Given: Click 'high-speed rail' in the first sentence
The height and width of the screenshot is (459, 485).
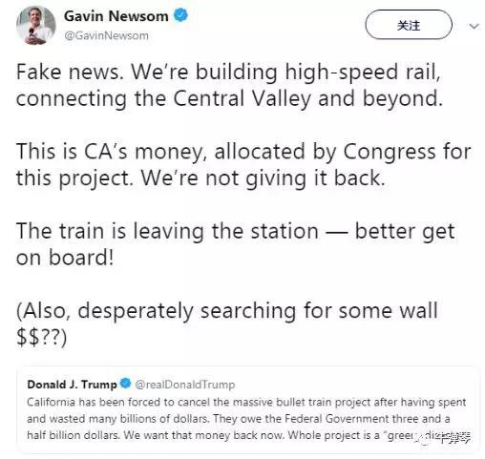Looking at the screenshot, I should tap(363, 73).
